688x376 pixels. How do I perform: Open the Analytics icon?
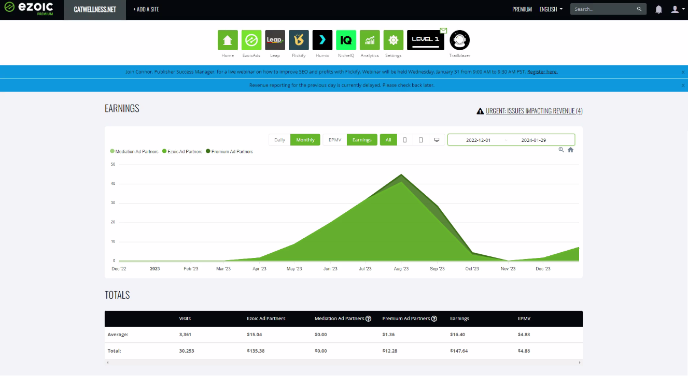[370, 40]
